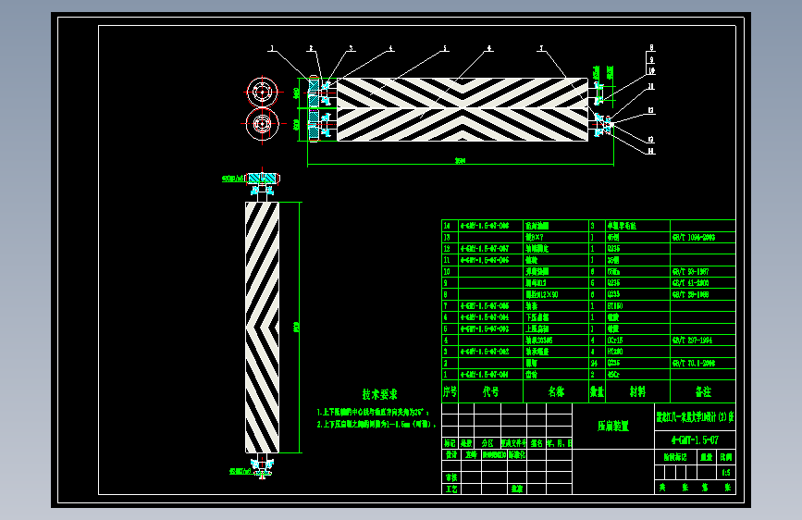Screen dimensions: 802x520
Task: Click the 数量 column header cell
Action: (597, 391)
